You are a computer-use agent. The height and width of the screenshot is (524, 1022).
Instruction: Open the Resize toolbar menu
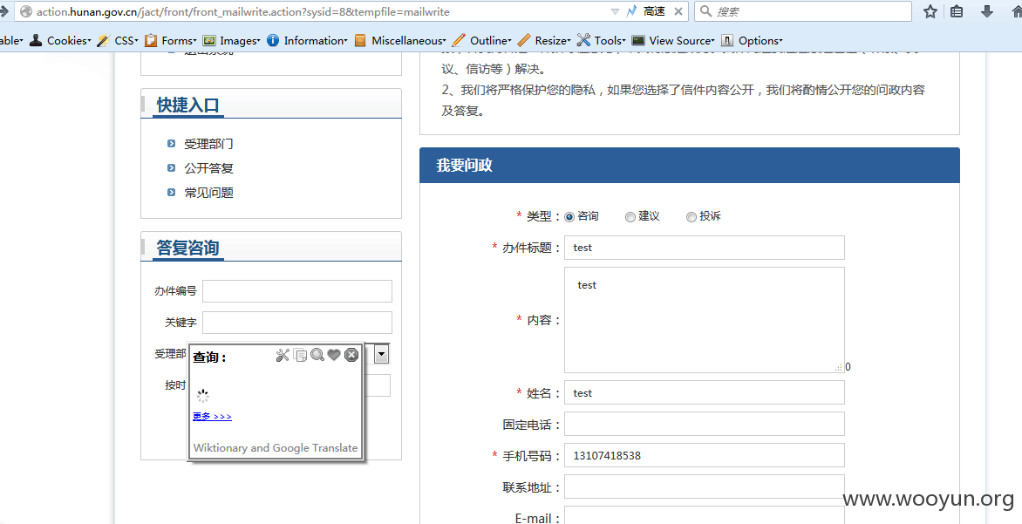[544, 40]
